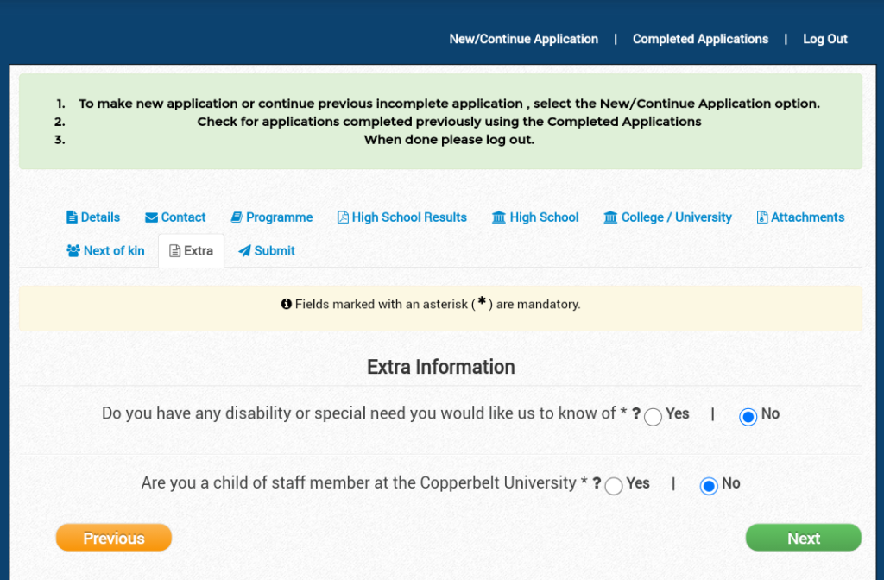The height and width of the screenshot is (580, 884).
Task: Open the New/Continue Application link
Action: click(x=523, y=39)
